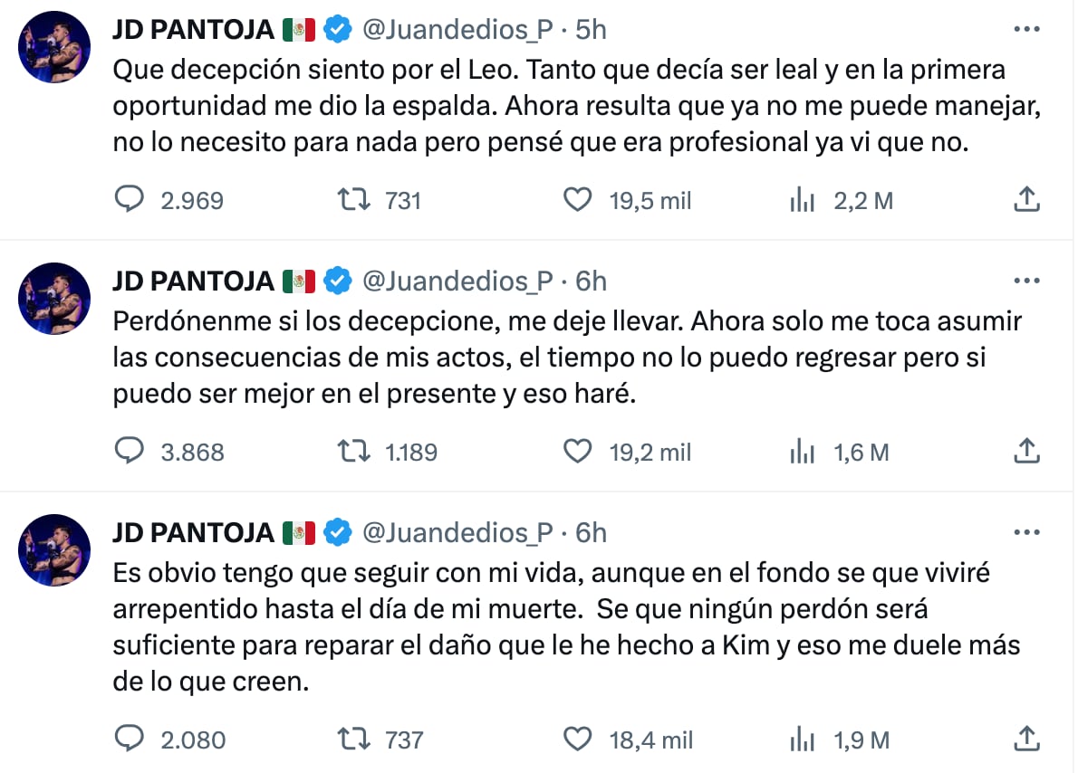View analytics showing 1,9 M views
The width and height of the screenshot is (1078, 773).
tap(803, 740)
